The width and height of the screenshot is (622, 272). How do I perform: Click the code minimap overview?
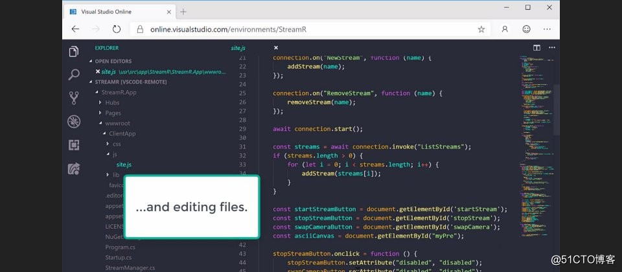click(x=536, y=147)
